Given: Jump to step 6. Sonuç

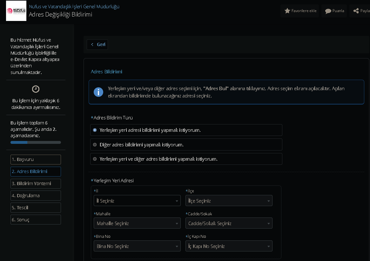Looking at the screenshot, I should point(36,220).
